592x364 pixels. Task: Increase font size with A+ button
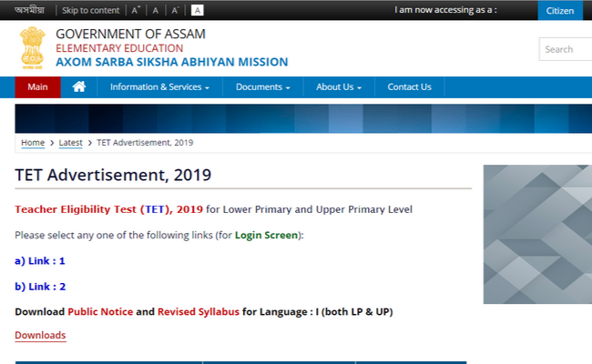[137, 11]
